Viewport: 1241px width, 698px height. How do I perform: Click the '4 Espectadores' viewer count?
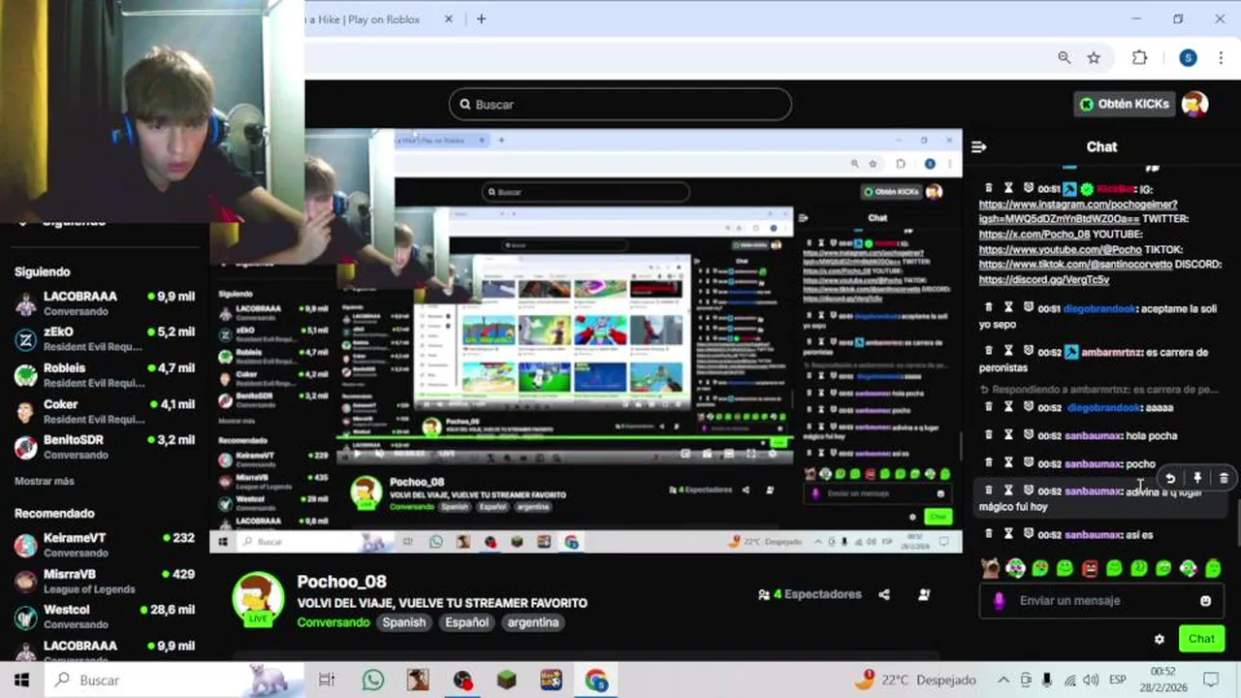[x=810, y=594]
